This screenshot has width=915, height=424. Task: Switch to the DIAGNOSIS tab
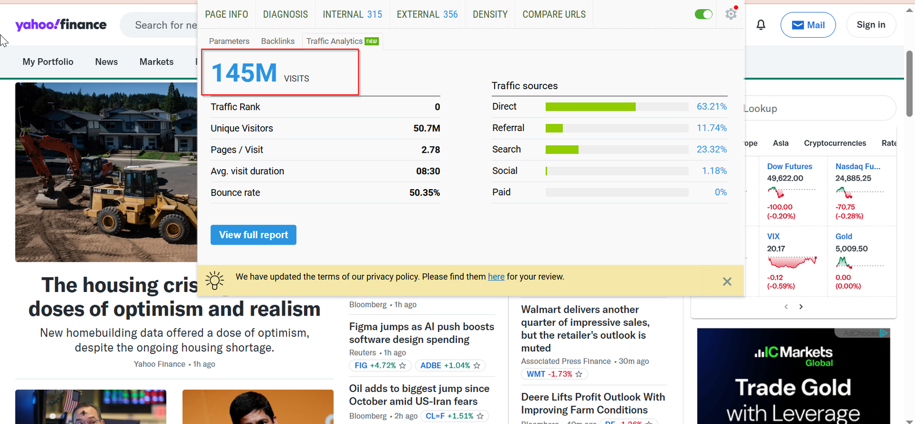click(285, 14)
